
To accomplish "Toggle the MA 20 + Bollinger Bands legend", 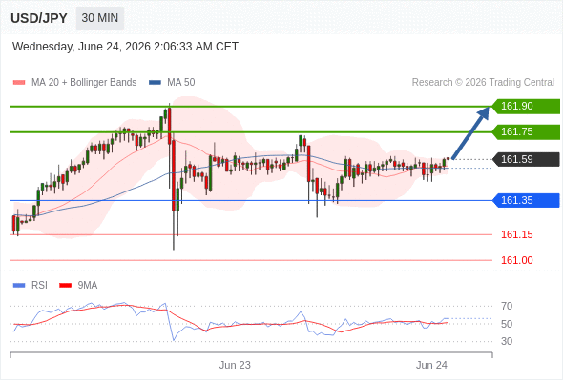I will point(74,83).
